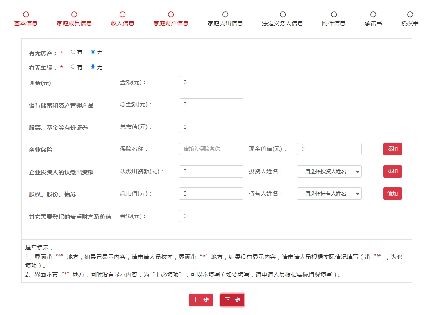Click 添加 next to 商业保险 row
Image resolution: width=438 pixels, height=315 pixels.
[392, 149]
